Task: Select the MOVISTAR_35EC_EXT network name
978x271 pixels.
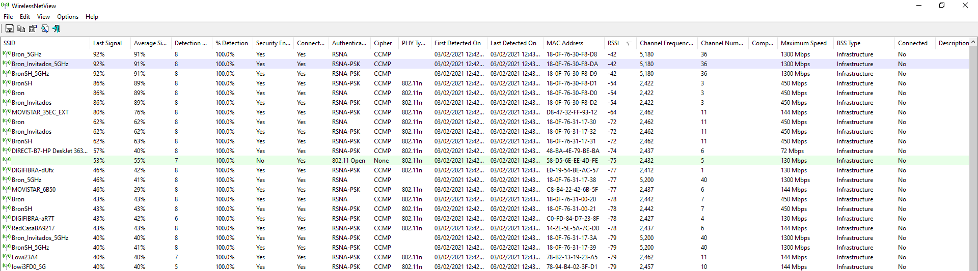Action: pos(40,112)
